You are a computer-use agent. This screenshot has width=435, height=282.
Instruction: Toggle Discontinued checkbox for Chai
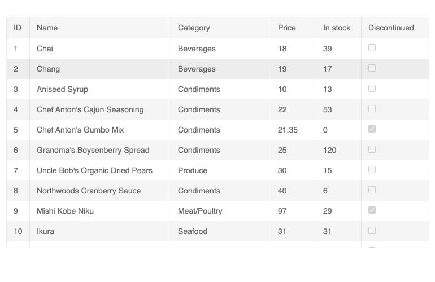(372, 48)
